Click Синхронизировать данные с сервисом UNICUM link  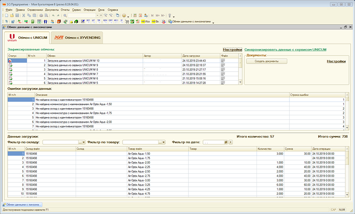pyautogui.click(x=285, y=50)
